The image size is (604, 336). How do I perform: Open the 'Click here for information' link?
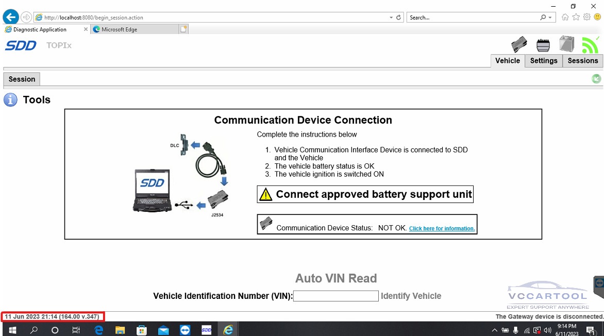coord(442,228)
